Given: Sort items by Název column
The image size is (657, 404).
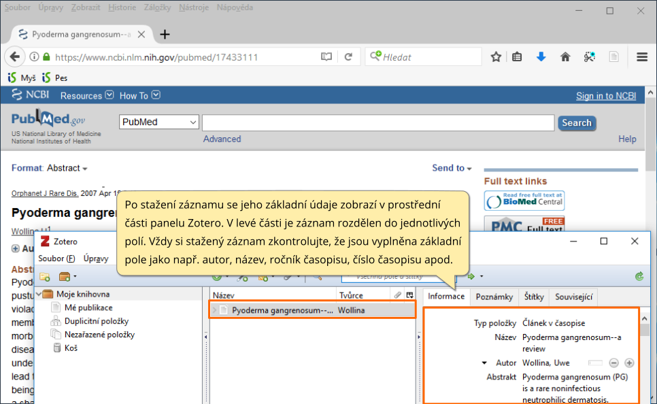Looking at the screenshot, I should pyautogui.click(x=273, y=295).
